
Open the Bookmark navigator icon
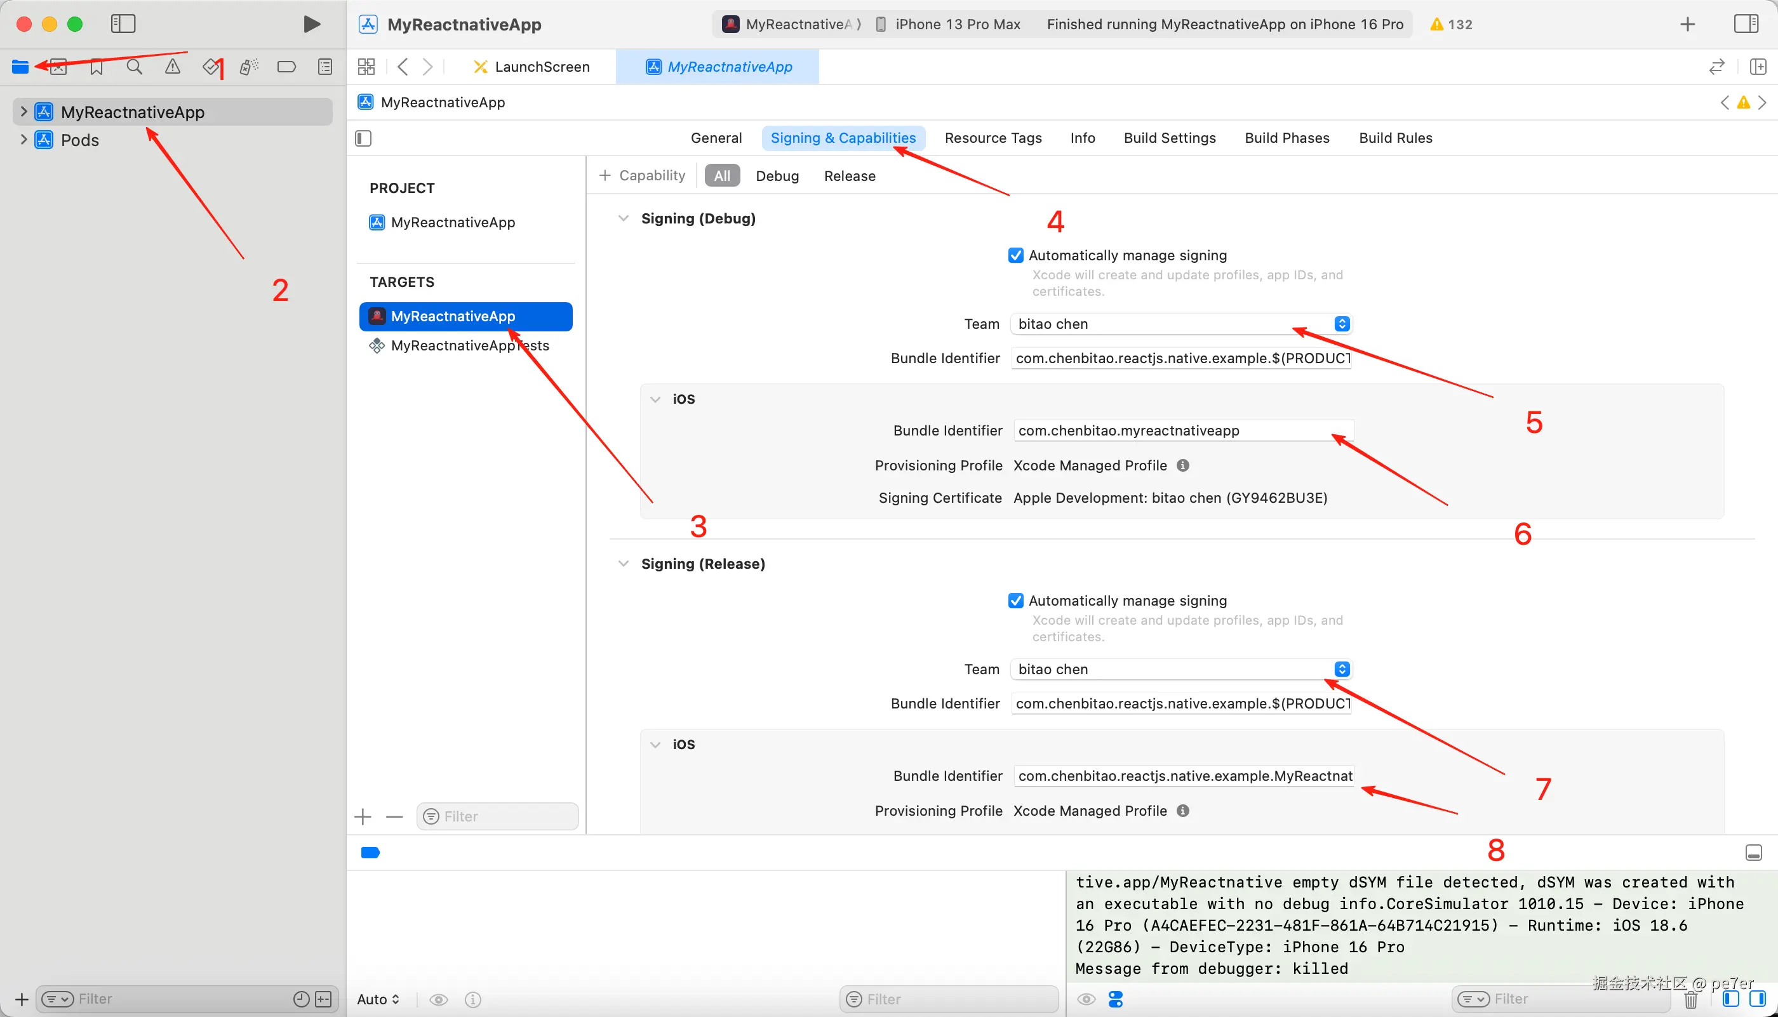tap(97, 67)
